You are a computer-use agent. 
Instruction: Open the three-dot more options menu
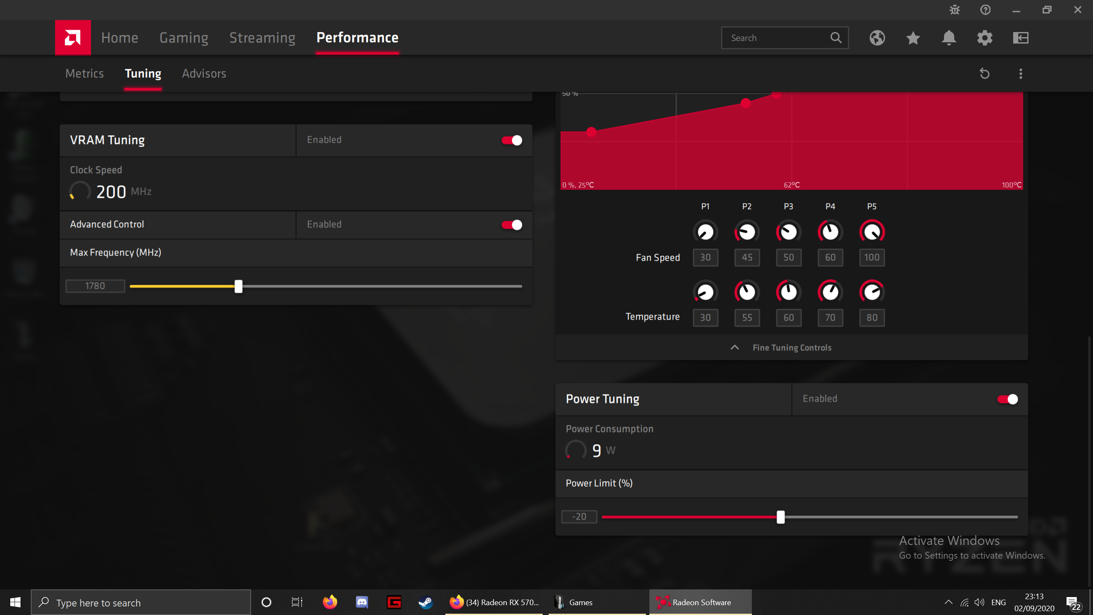coord(1020,73)
